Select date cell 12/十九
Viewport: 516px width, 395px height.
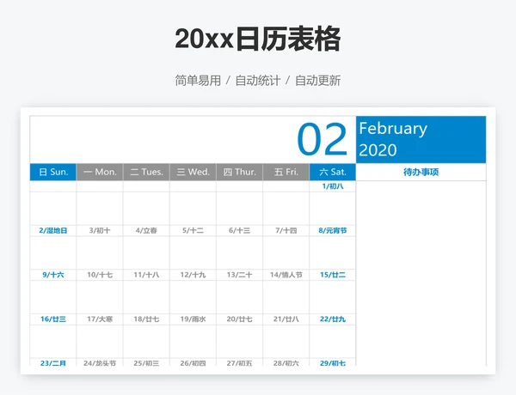point(193,275)
